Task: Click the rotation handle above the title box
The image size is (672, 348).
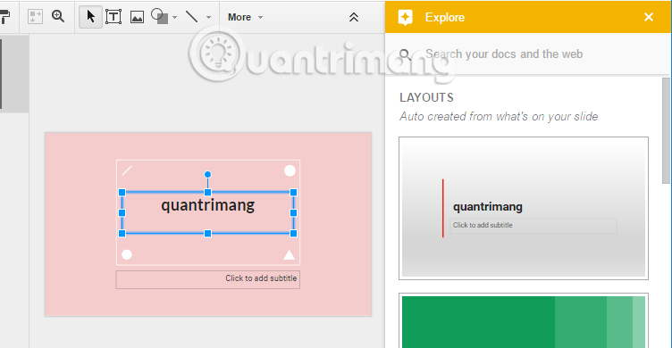Action: pos(207,174)
